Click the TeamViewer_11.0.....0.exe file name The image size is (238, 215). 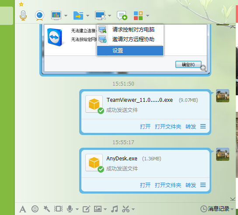coord(140,100)
